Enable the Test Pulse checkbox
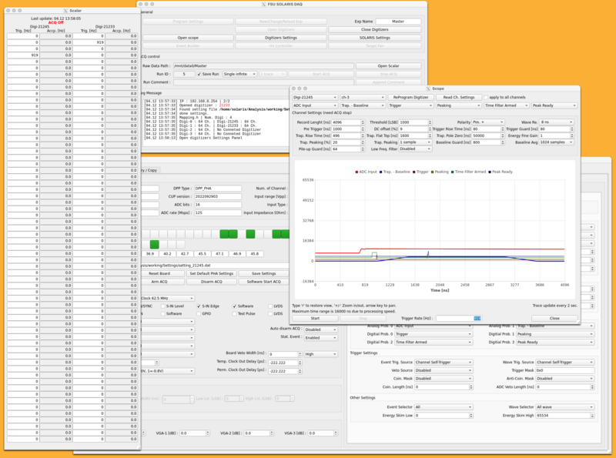This screenshot has width=616, height=458. pos(235,314)
